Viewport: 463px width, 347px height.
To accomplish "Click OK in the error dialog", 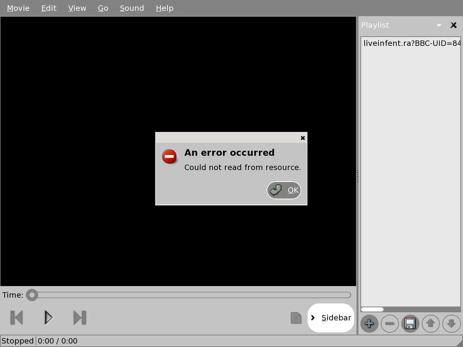I will pyautogui.click(x=284, y=190).
